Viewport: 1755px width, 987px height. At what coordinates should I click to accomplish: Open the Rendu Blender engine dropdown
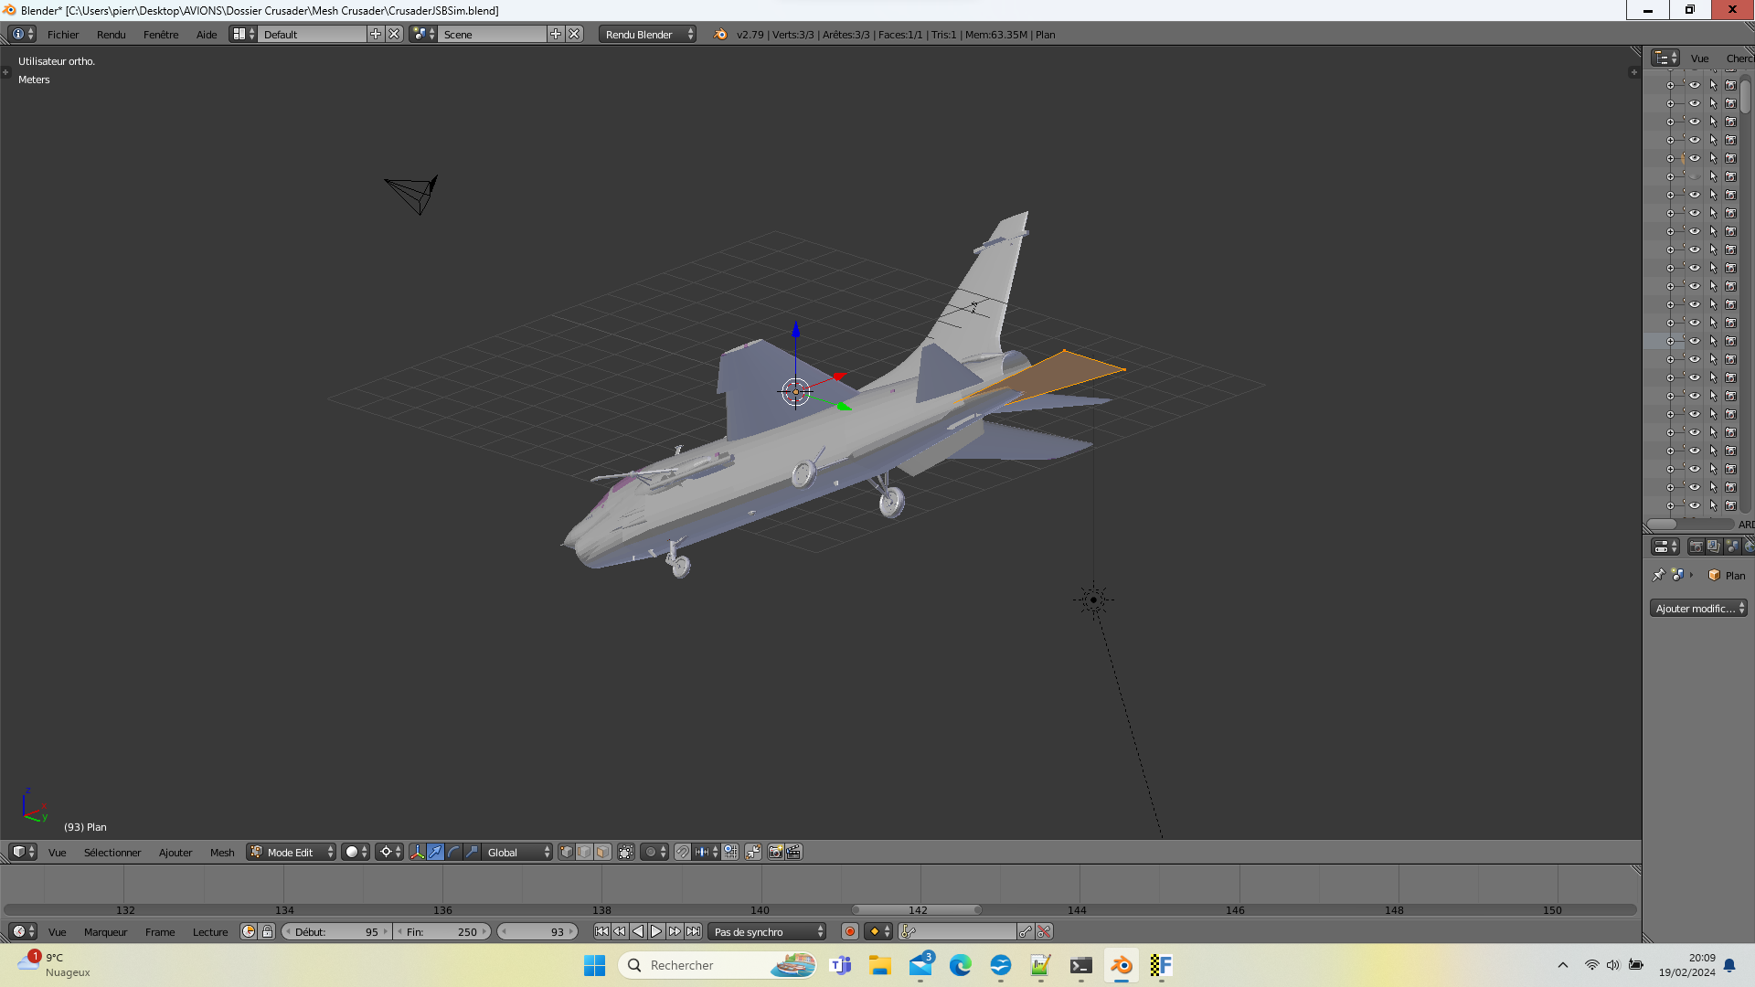tap(647, 34)
